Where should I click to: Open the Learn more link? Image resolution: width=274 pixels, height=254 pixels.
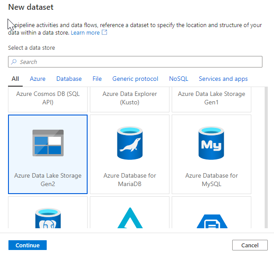click(x=85, y=33)
